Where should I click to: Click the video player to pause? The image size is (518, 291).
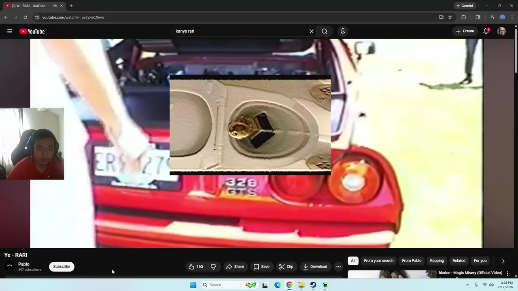click(x=257, y=143)
